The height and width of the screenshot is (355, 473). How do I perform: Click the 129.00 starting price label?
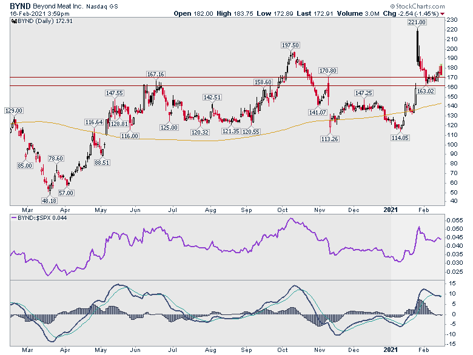coord(14,111)
